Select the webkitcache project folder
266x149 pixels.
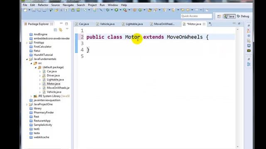42,137
